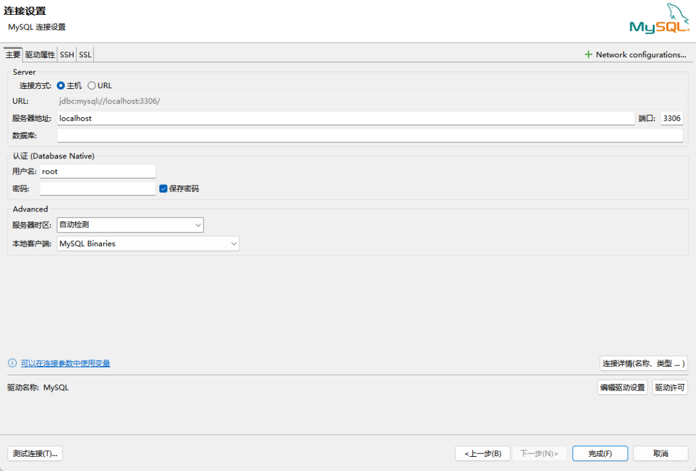This screenshot has width=696, height=471.
Task: Click into the 密码 field
Action: [98, 189]
